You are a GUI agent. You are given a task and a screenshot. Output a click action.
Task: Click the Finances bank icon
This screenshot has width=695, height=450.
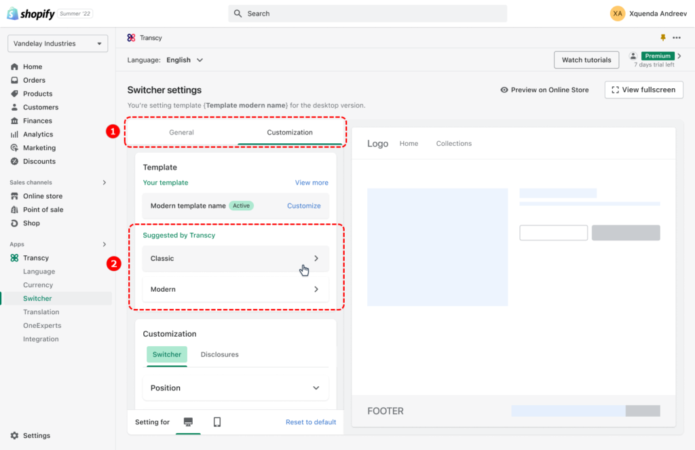[15, 121]
